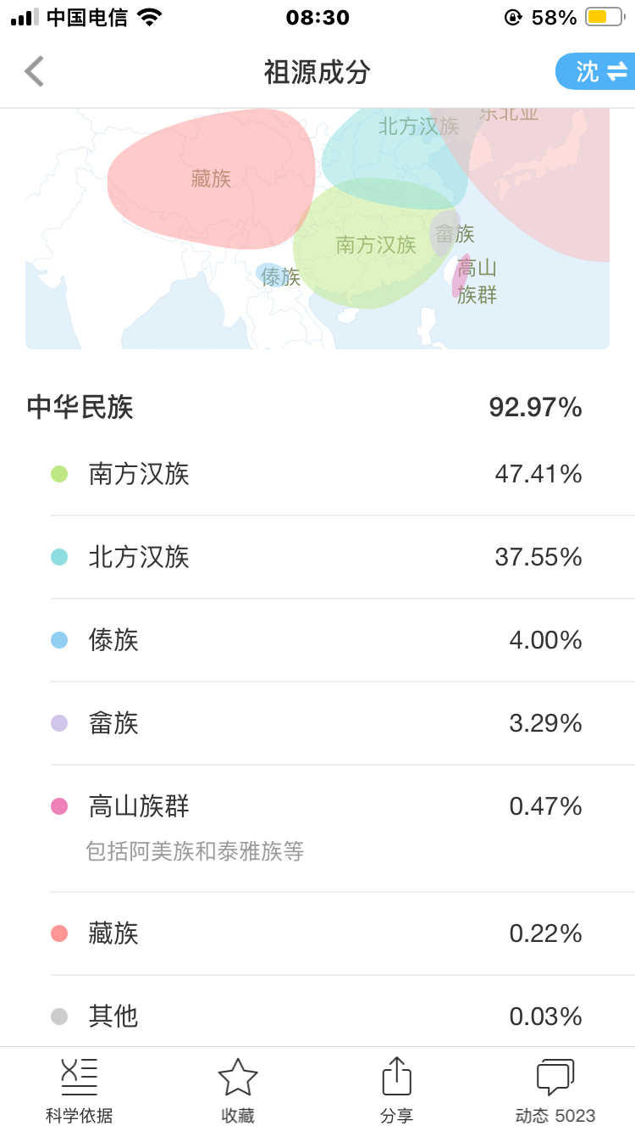The image size is (635, 1131).
Task: Select the 北方汉族 row
Action: (x=317, y=557)
